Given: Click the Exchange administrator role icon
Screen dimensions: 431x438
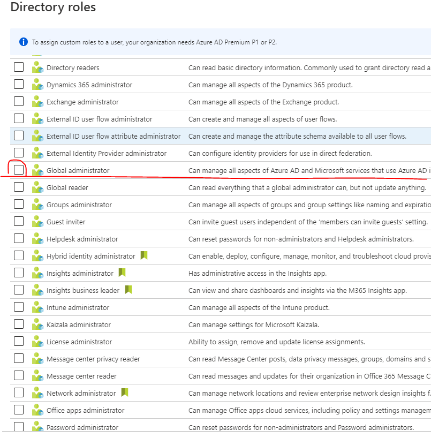Looking at the screenshot, I should click(x=37, y=102).
